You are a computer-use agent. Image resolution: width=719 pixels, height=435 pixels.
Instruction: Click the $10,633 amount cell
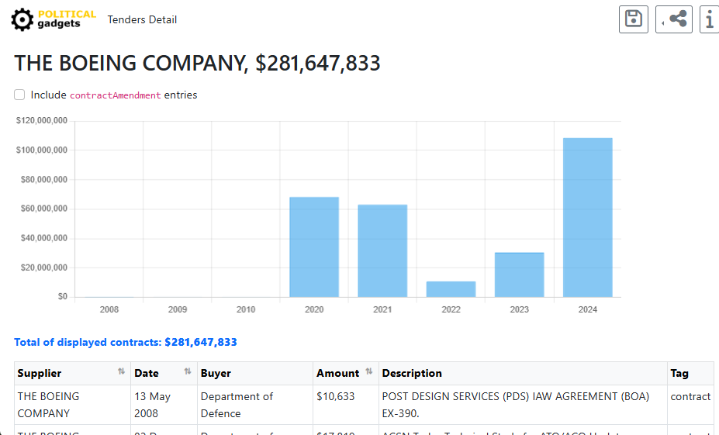click(346, 405)
